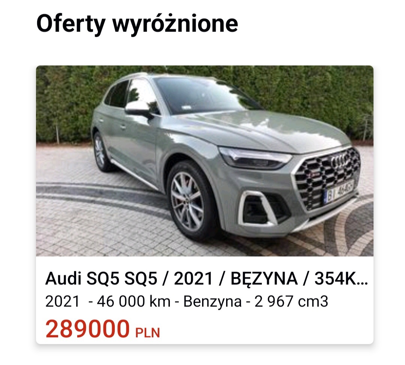Click the Audi rings logo on the grille
Image resolution: width=405 pixels, height=365 pixels.
click(340, 162)
